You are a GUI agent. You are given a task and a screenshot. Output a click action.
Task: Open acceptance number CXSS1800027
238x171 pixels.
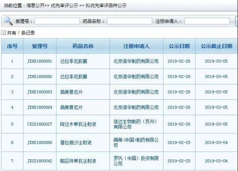coord(40,124)
